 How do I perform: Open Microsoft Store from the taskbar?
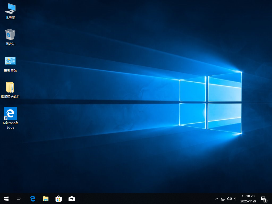58,198
